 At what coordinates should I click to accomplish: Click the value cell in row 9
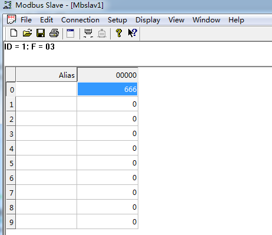(x=107, y=222)
